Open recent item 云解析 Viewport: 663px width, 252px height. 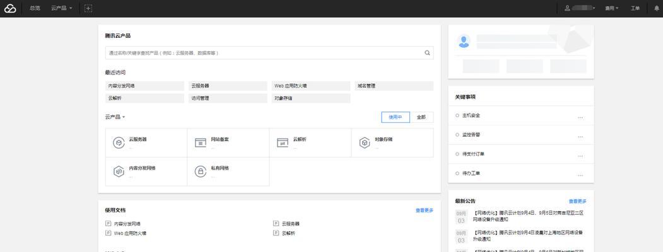[144, 98]
